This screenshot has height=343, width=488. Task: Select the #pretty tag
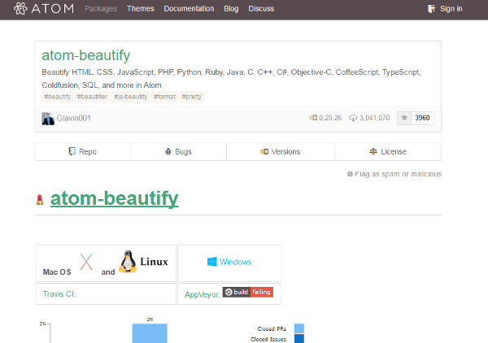tap(192, 97)
